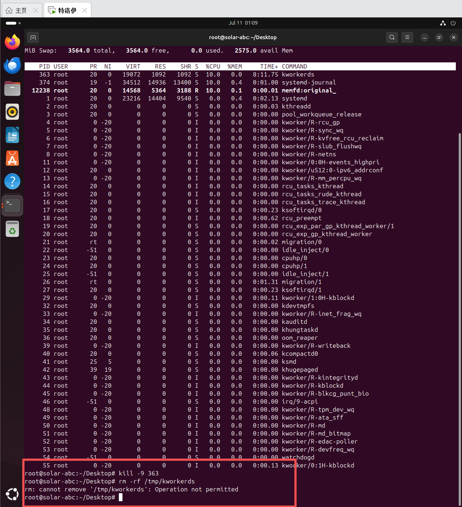Open Firefox from the dock
The width and height of the screenshot is (462, 507).
click(x=12, y=42)
